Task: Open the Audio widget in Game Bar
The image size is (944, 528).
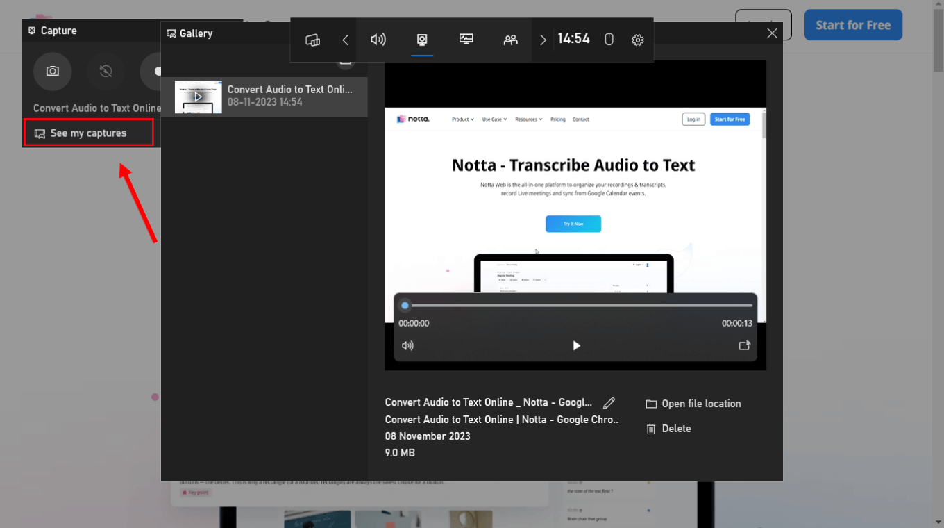Action: click(378, 40)
